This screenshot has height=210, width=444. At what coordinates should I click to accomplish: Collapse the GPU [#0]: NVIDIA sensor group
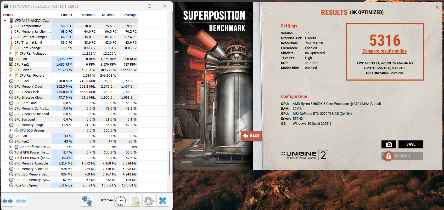(x=5, y=20)
